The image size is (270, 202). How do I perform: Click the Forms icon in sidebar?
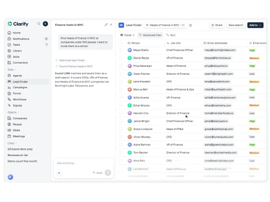coord(9,93)
